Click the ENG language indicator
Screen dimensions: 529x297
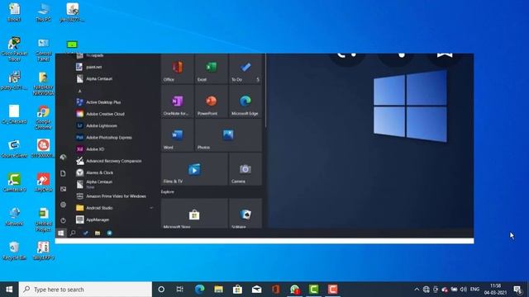474,290
